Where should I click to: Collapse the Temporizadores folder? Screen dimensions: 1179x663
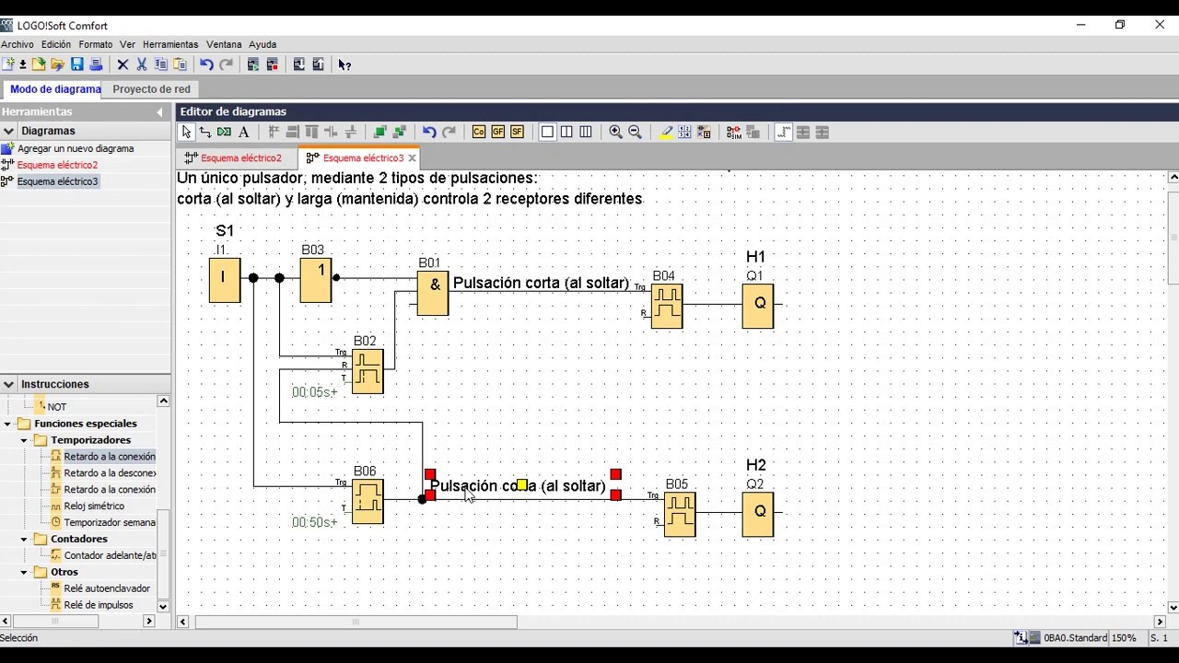25,440
